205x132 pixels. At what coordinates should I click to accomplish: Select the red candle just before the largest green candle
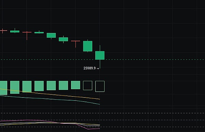(x=76, y=41)
